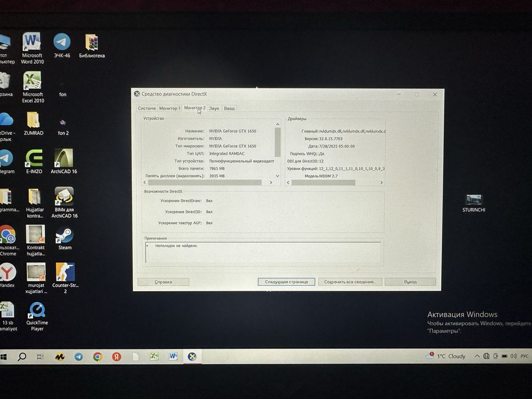Open the Yandex browser desktop shortcut
Viewport: 532px width, 399px height.
tap(7, 275)
